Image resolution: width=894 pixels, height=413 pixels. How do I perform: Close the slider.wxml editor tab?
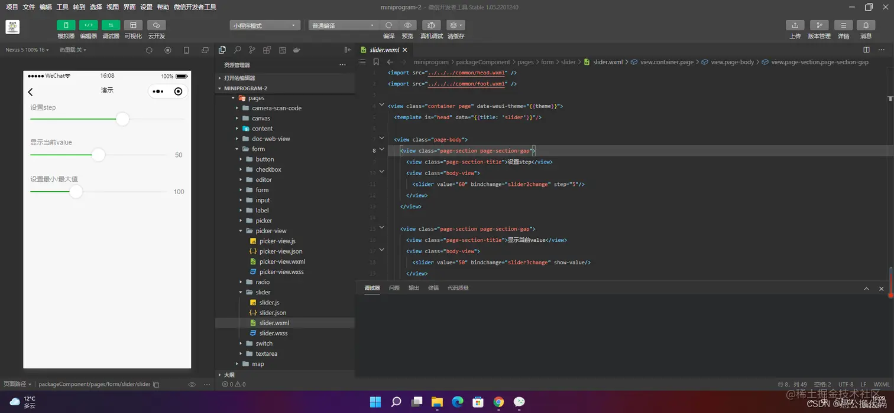click(x=405, y=50)
